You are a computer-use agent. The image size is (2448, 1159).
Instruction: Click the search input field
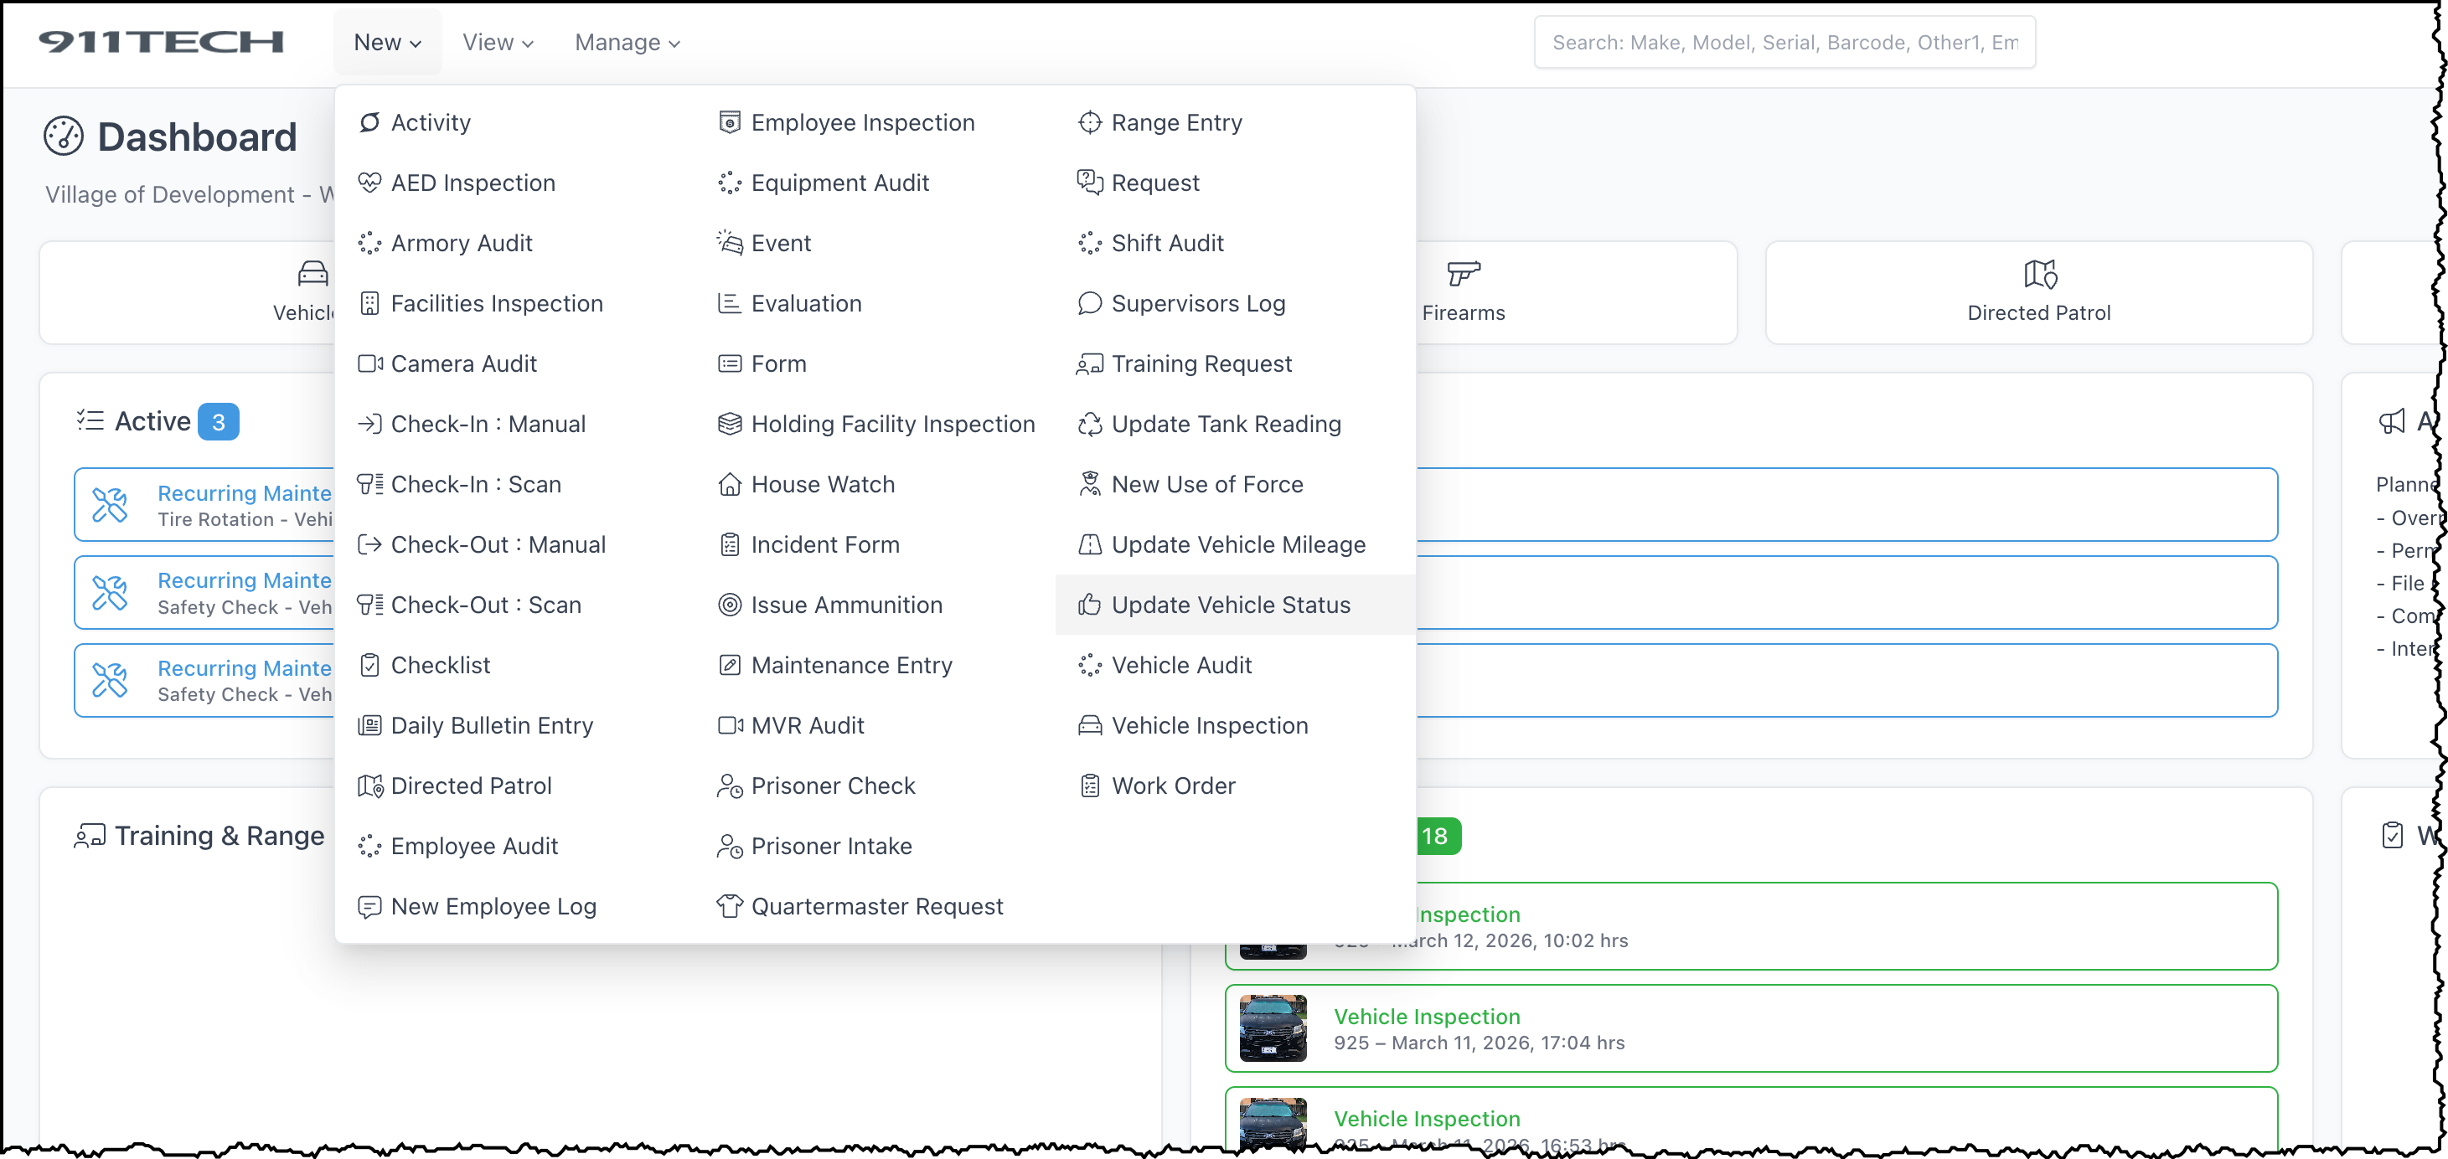(x=1784, y=43)
